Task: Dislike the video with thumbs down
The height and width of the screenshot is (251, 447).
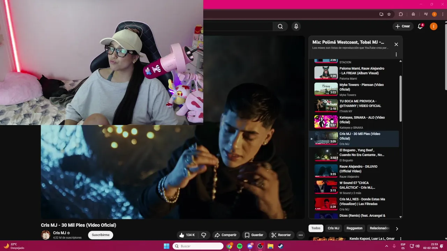Action: [204, 235]
